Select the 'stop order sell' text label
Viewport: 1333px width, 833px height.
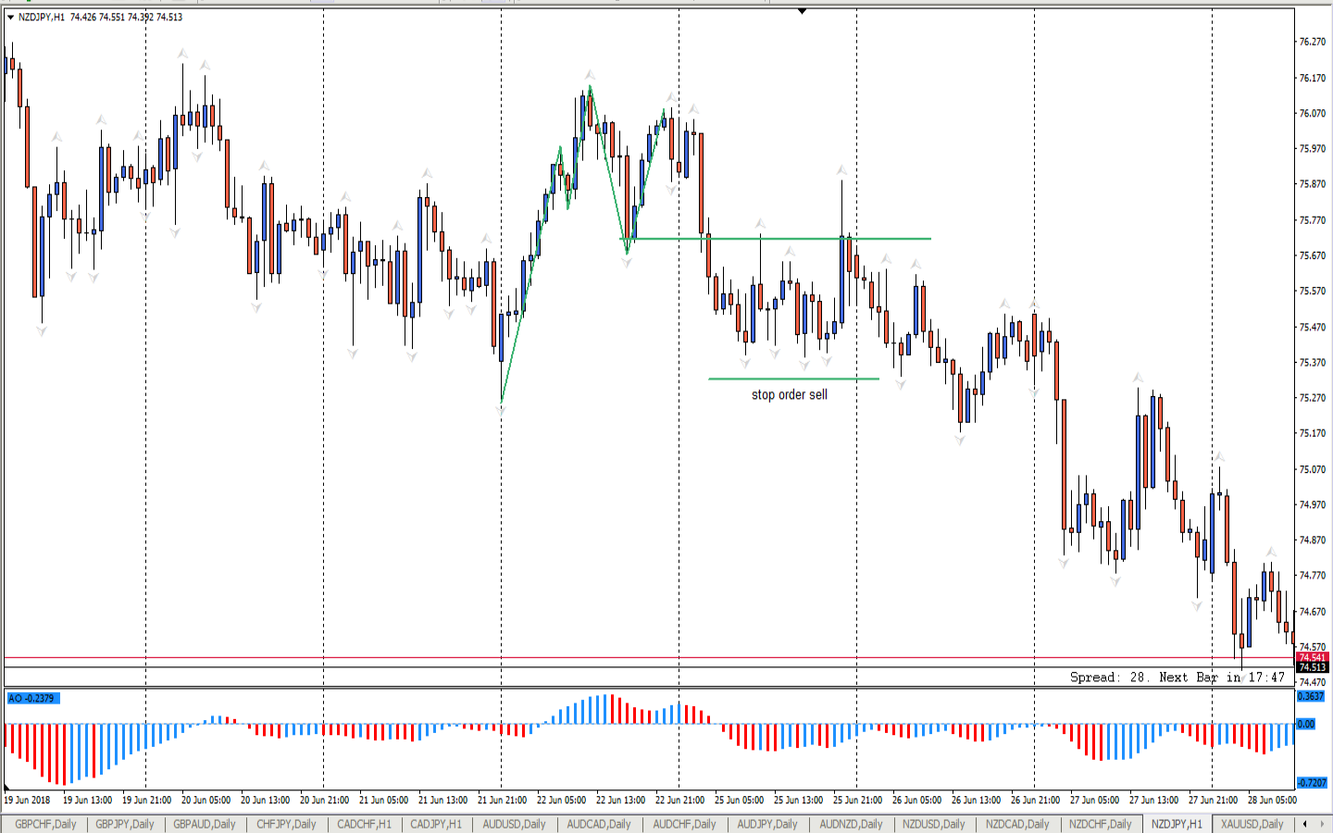coord(790,394)
